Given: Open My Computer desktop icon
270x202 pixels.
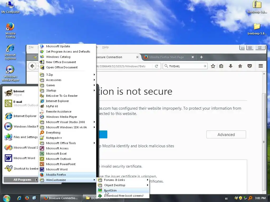Looking at the screenshot, I should 10,7.
